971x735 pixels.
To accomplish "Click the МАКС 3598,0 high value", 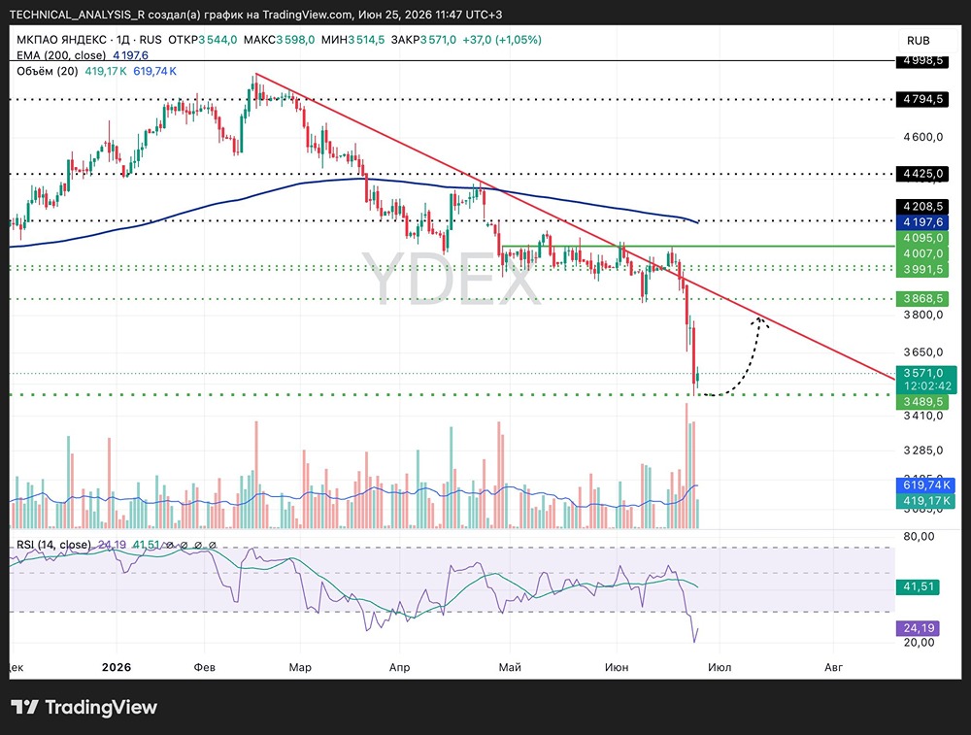I will point(279,40).
